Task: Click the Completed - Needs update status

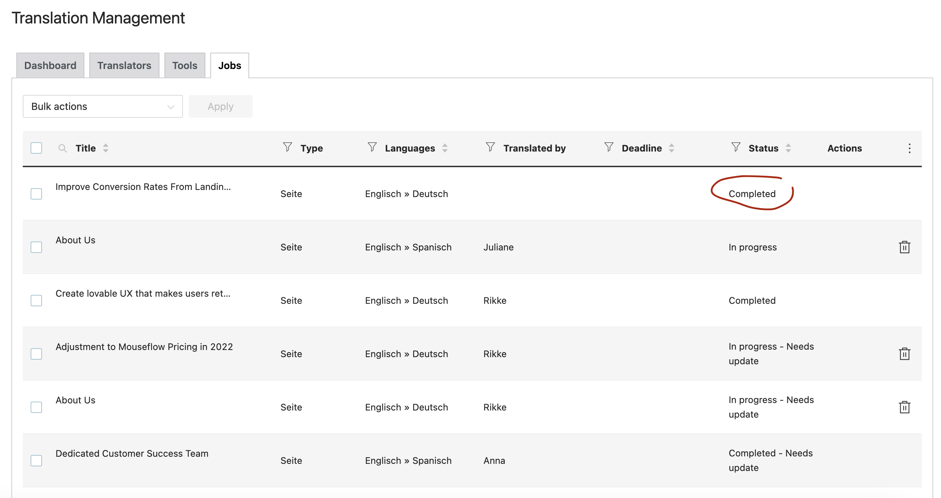Action: pyautogui.click(x=771, y=460)
